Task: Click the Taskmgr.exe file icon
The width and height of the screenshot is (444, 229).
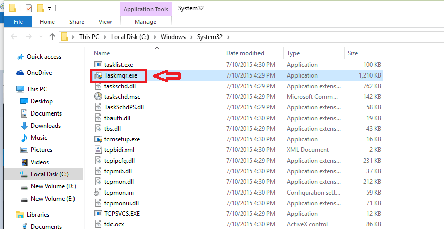Action: (98, 75)
